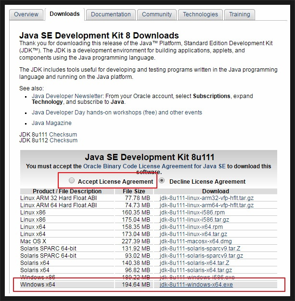Click the Product / File Description header
This screenshot has width=295, height=301.
click(67, 191)
